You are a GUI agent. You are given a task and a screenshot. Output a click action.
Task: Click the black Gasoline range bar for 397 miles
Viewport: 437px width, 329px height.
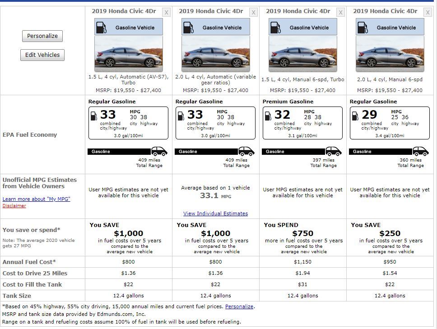point(293,152)
